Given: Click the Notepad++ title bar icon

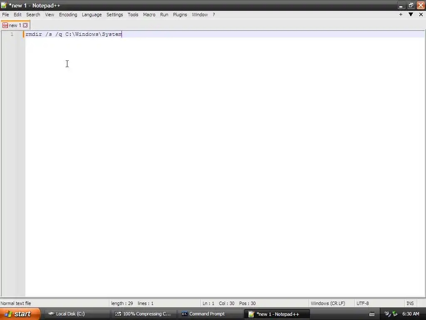Looking at the screenshot, I should tap(4, 5).
